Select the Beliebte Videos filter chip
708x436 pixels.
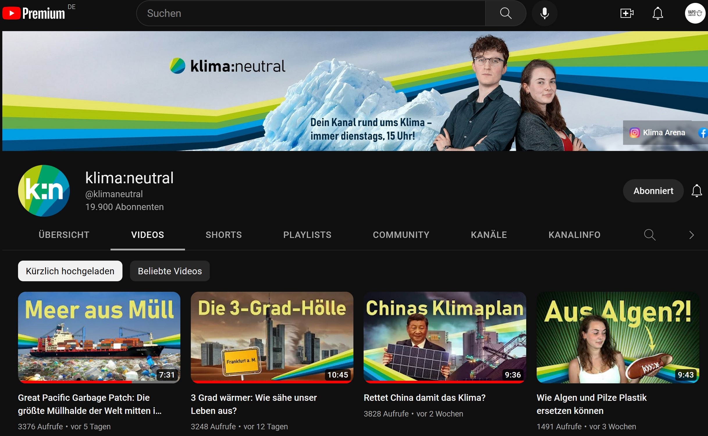click(170, 271)
